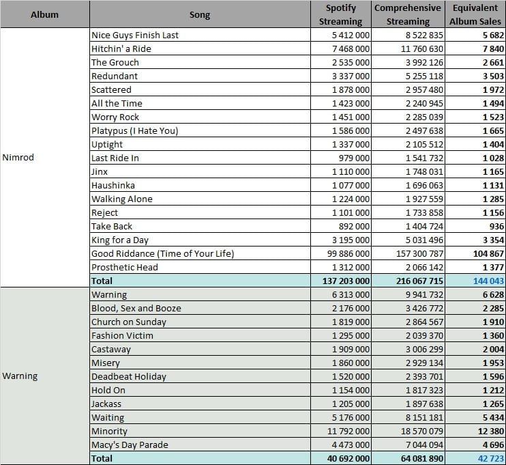Select Good Riddance (Time of Your Life)
The height and width of the screenshot is (465, 506).
click(200, 253)
